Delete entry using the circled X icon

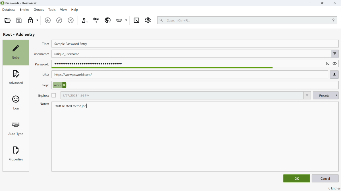pyautogui.click(x=71, y=20)
